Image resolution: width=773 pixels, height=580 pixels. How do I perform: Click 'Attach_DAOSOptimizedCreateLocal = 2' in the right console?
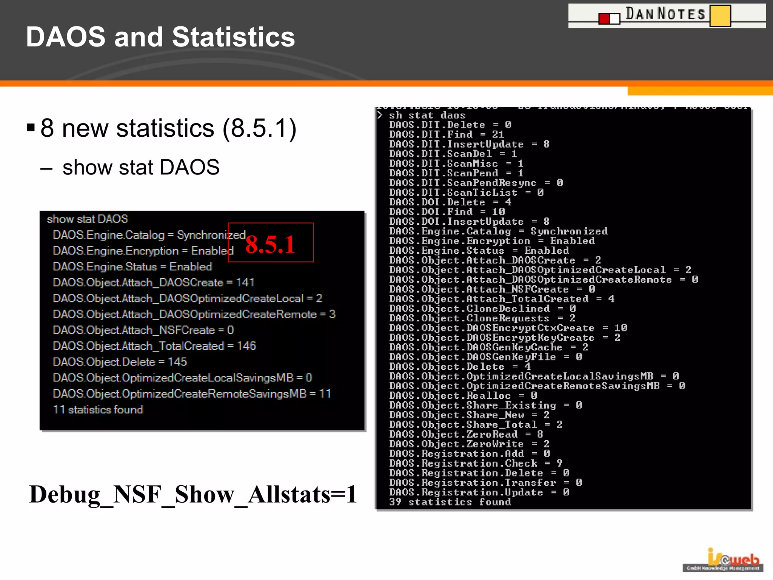coord(579,270)
